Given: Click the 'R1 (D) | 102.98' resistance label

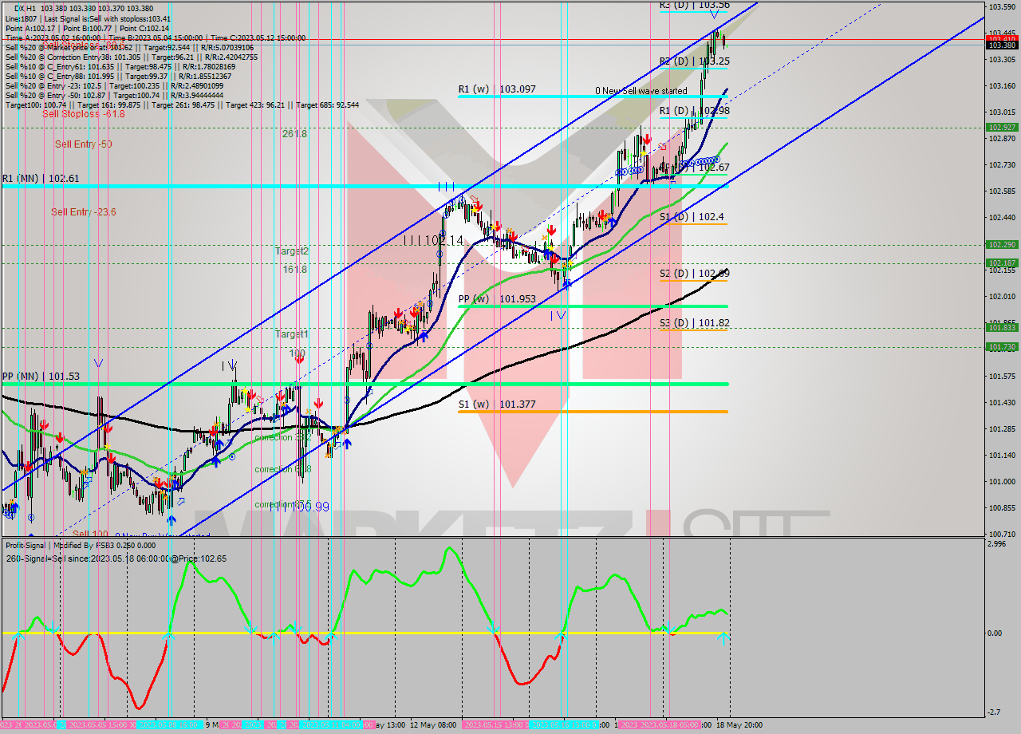Looking at the screenshot, I should tap(694, 111).
